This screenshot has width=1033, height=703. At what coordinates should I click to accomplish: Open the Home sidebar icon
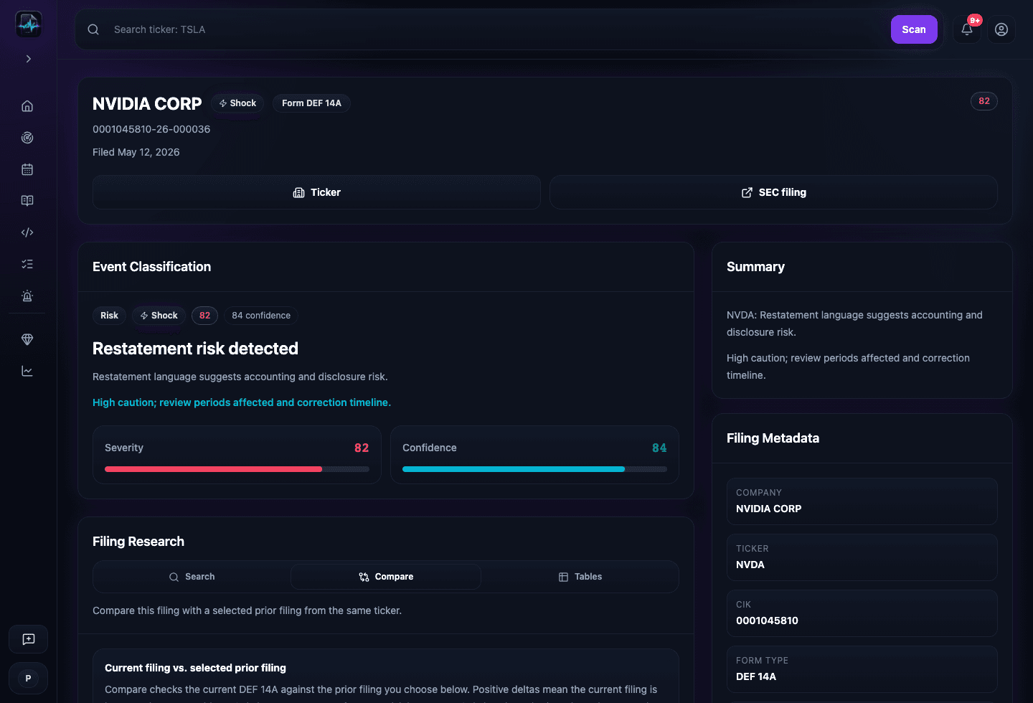click(27, 106)
